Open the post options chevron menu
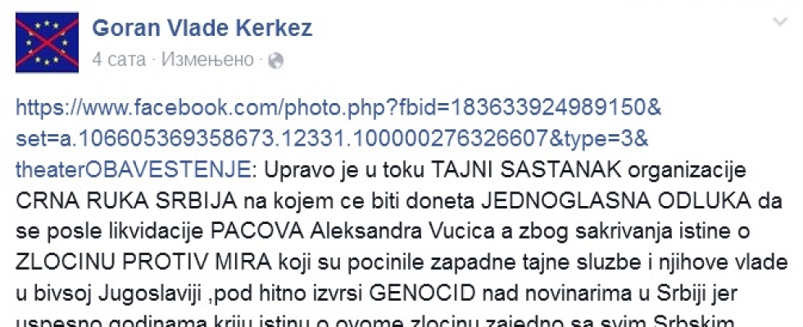 tap(780, 21)
